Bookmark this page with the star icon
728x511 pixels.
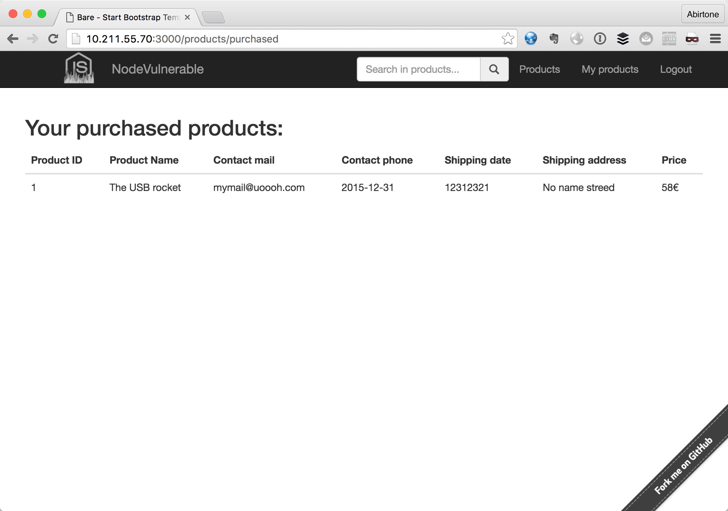click(508, 39)
